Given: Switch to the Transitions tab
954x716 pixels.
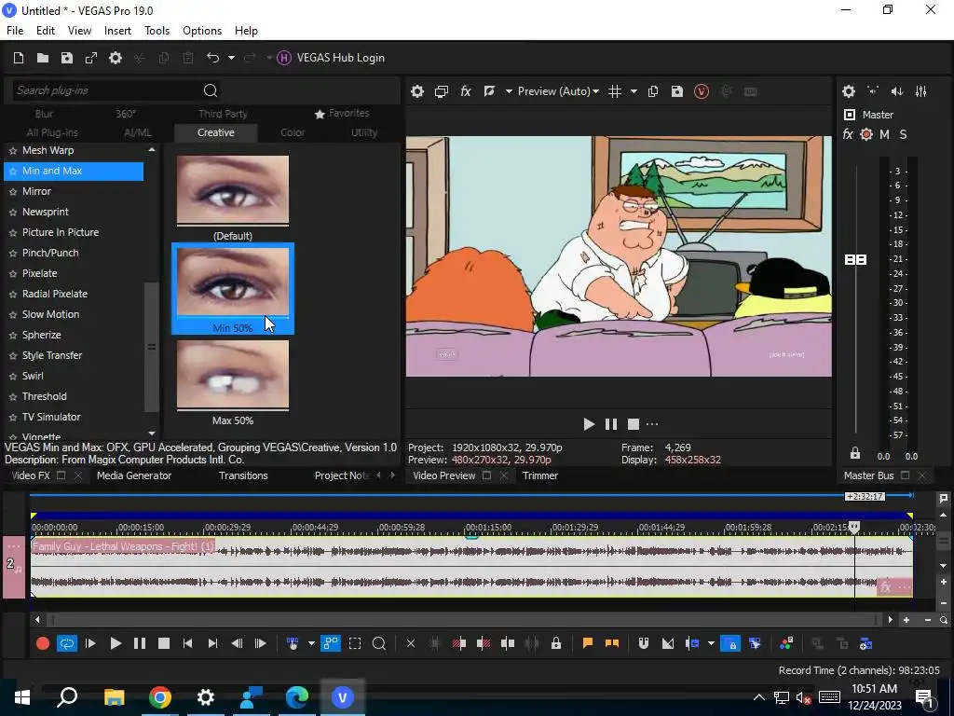Looking at the screenshot, I should pos(243,475).
